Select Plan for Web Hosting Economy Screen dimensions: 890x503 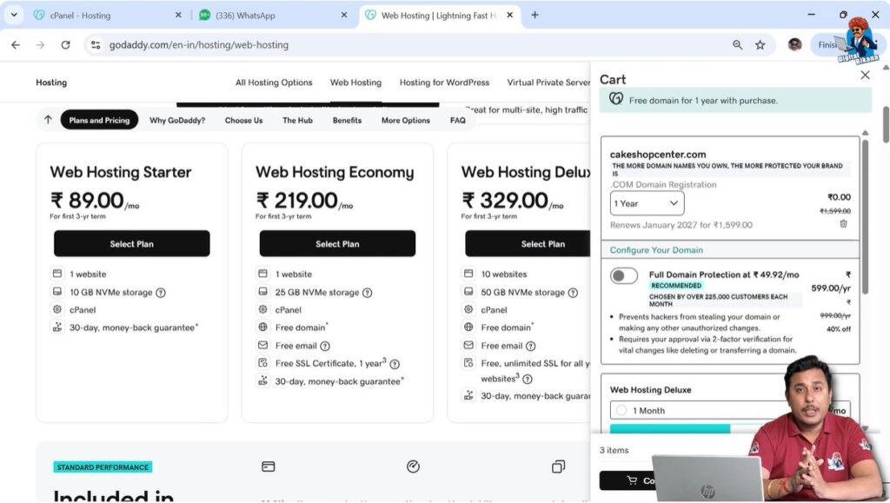[337, 243]
